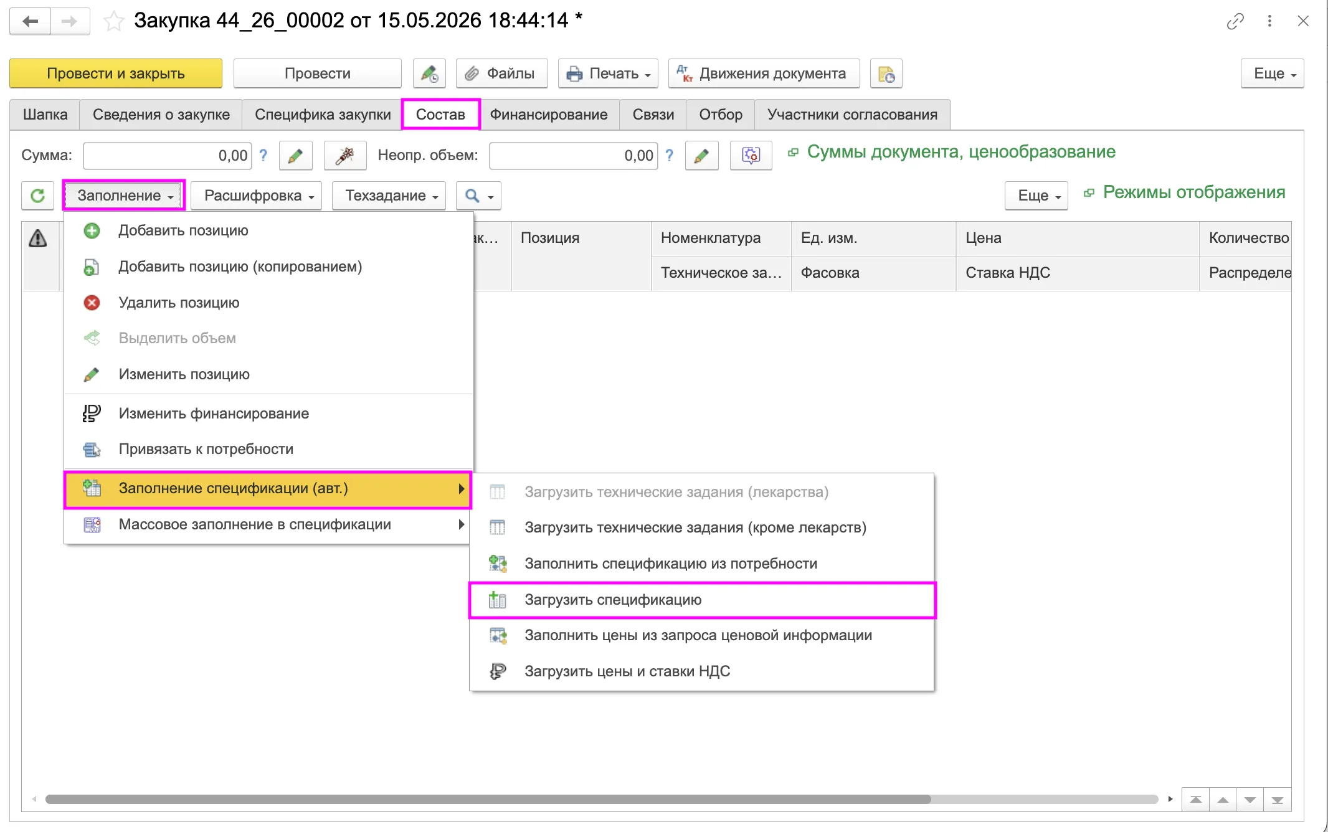Image resolution: width=1328 pixels, height=832 pixels.
Task: Click the Сумма input field
Action: 168,156
